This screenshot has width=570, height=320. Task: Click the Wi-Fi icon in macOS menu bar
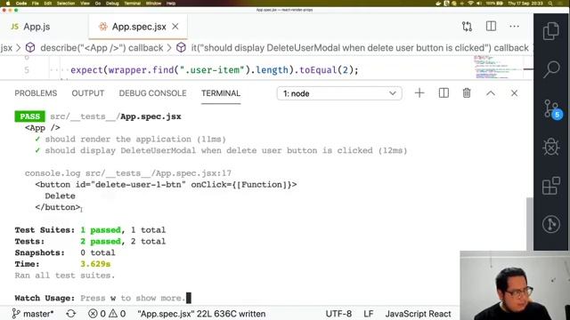tap(471, 4)
